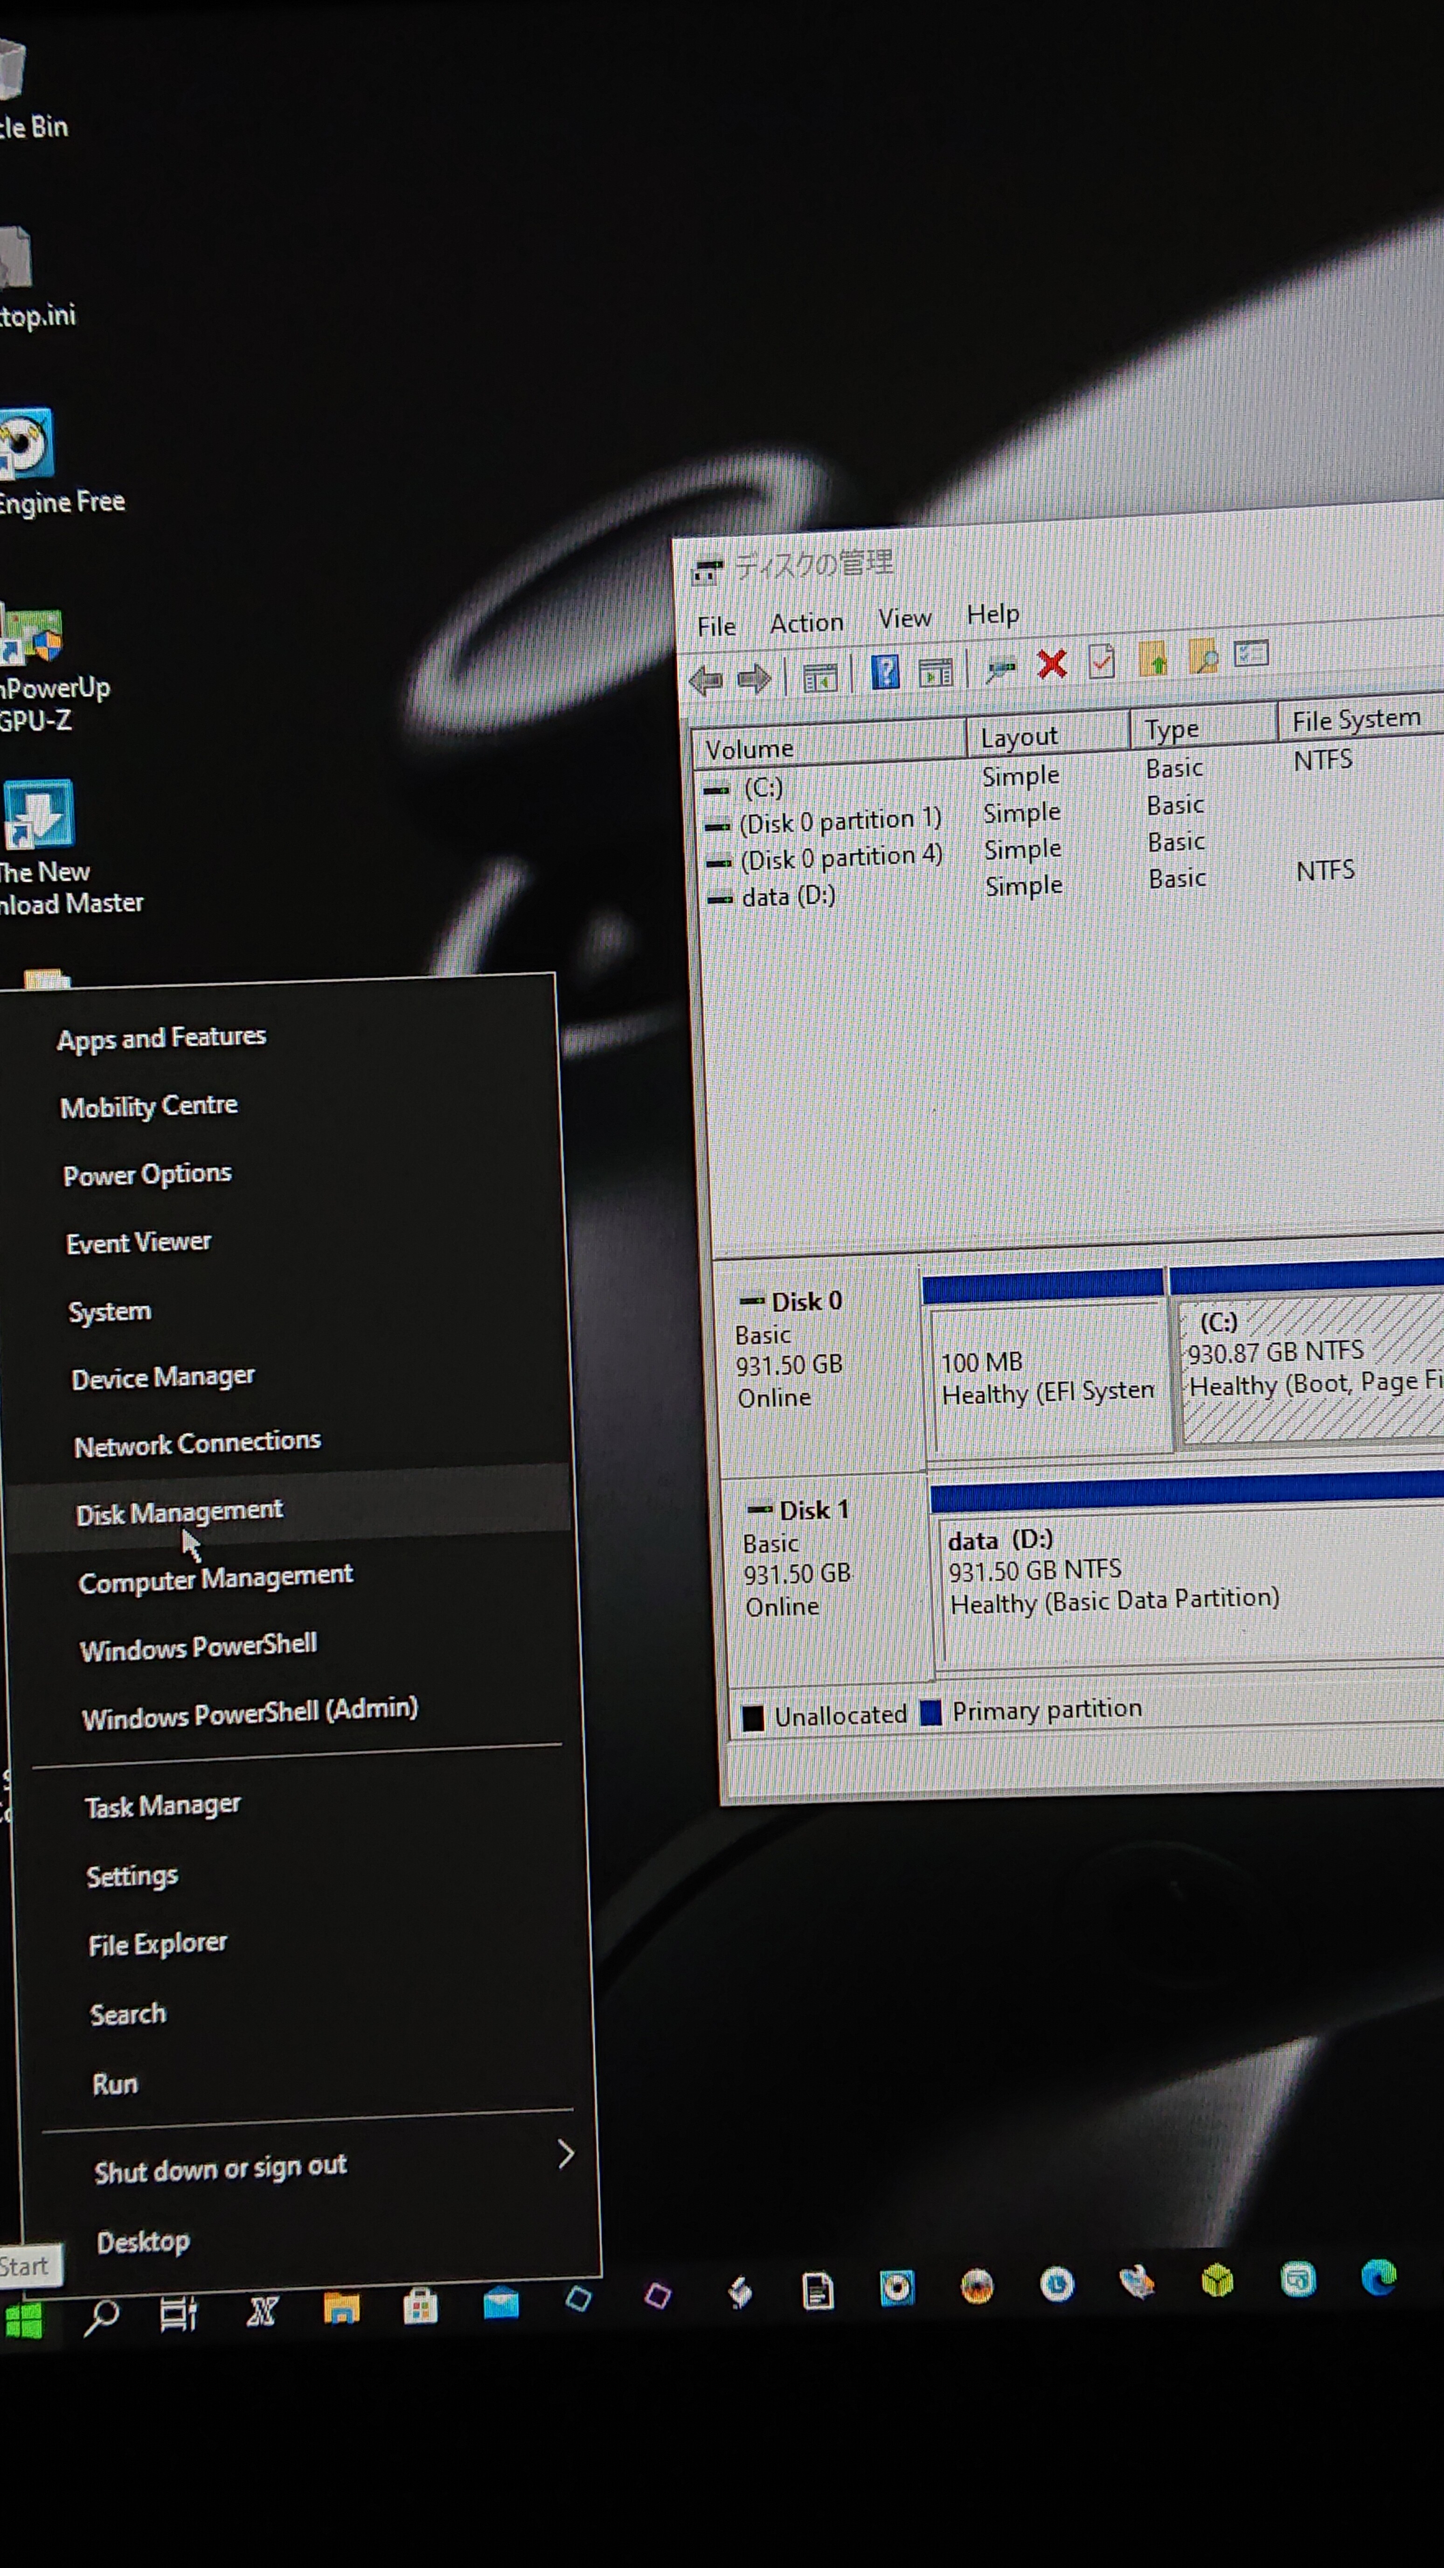Screen dimensions: 1444x2568
Task: Open the File menu in Disk Management
Action: (716, 626)
